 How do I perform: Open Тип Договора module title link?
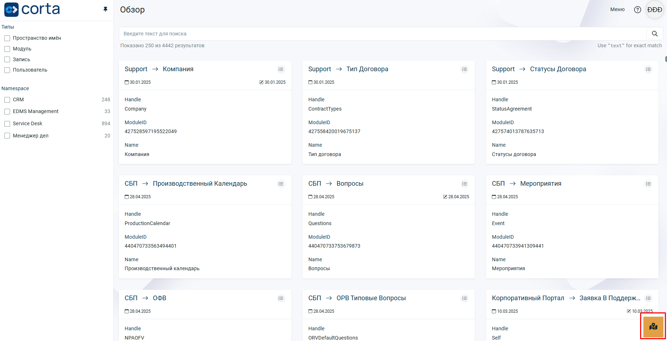click(367, 69)
